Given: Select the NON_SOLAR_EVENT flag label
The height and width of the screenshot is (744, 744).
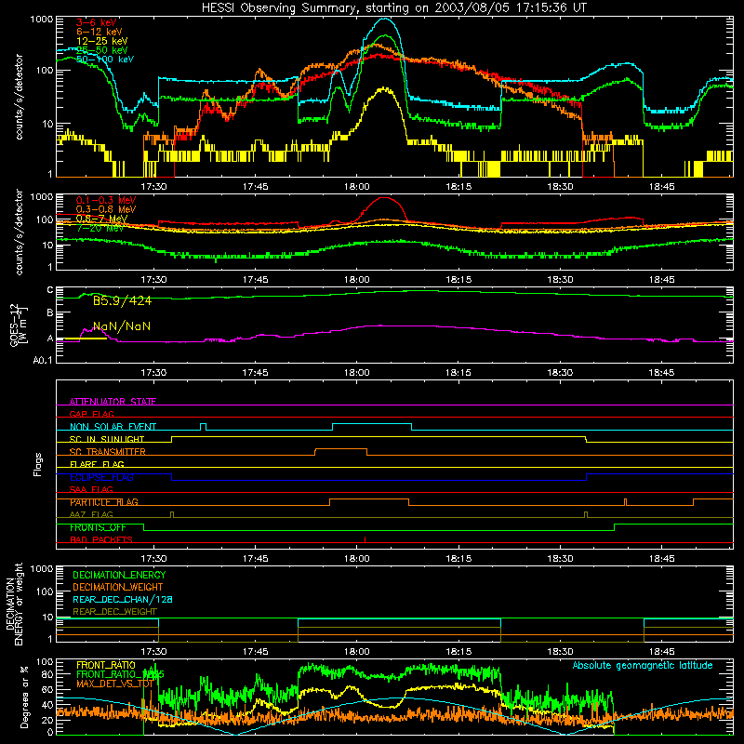Looking at the screenshot, I should pos(113,427).
